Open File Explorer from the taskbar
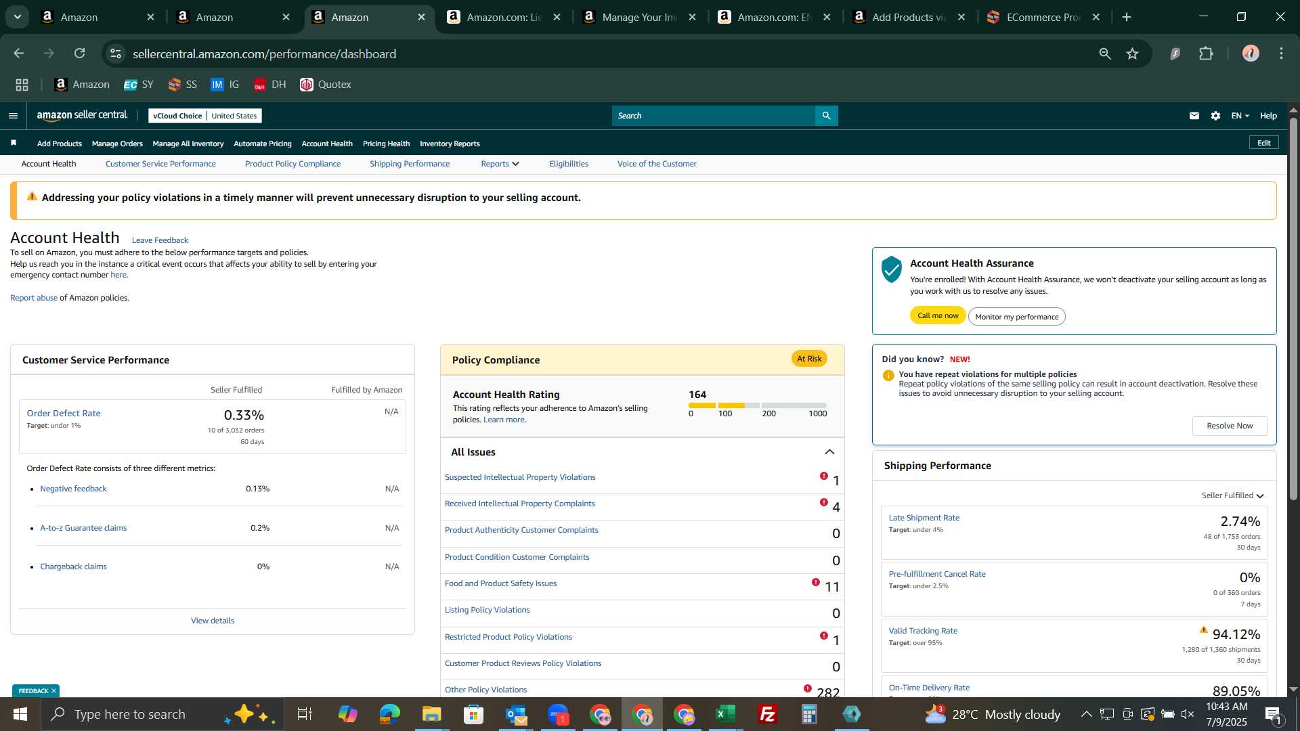Viewport: 1300px width, 731px height. pyautogui.click(x=431, y=714)
